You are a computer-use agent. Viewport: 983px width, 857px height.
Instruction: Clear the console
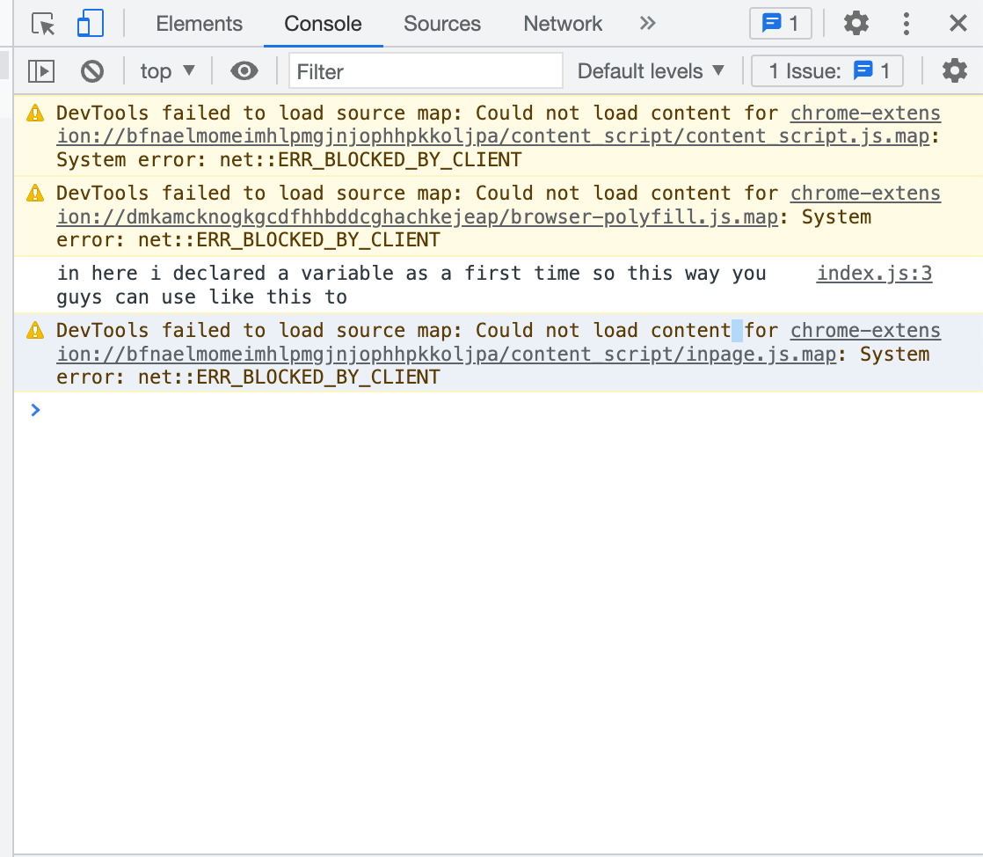[92, 71]
